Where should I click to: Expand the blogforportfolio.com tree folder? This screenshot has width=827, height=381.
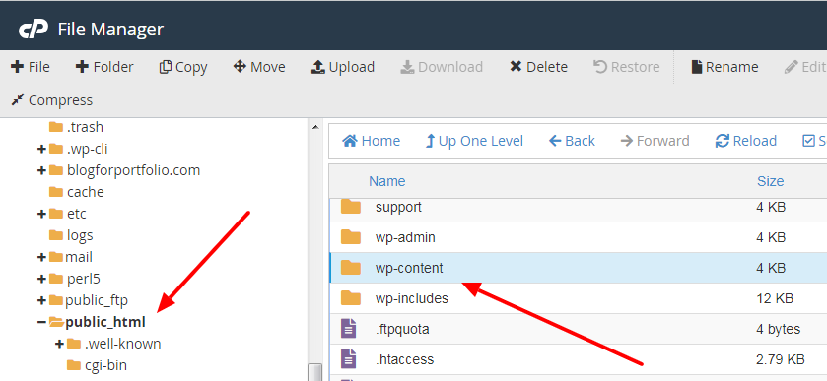(41, 170)
